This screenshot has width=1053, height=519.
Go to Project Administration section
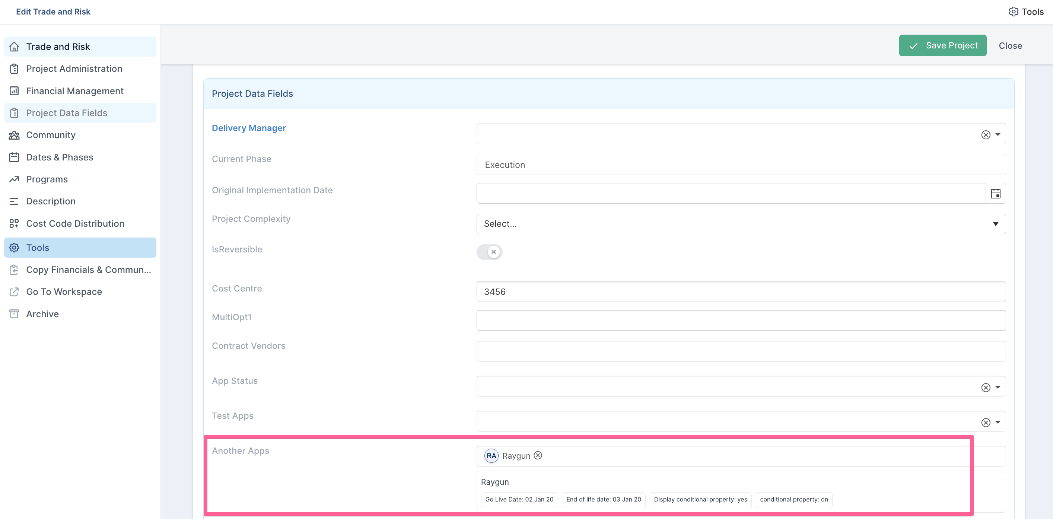tap(80, 69)
